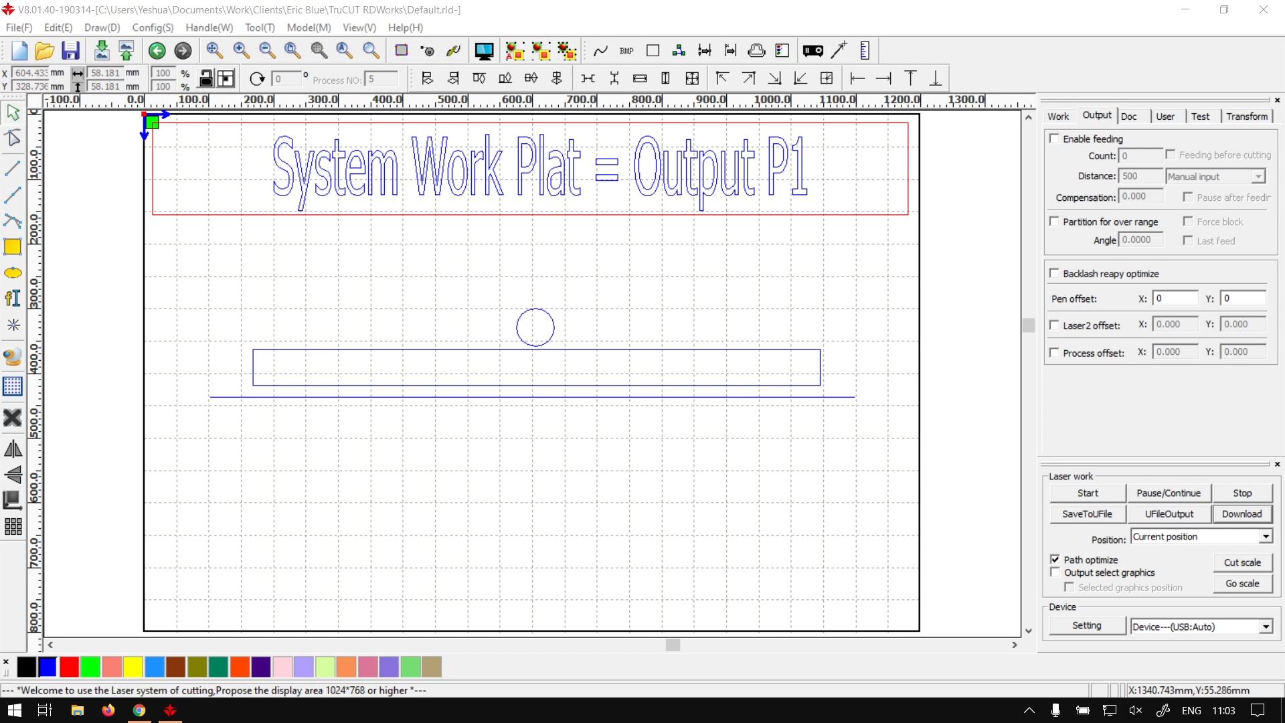
Task: Toggle Feeding before cutting checkbox
Action: (x=1171, y=155)
